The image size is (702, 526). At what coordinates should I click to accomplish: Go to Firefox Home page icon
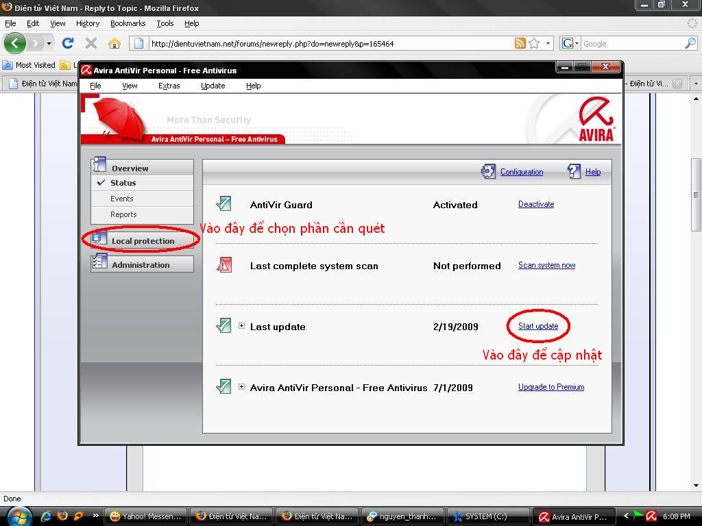(x=114, y=43)
